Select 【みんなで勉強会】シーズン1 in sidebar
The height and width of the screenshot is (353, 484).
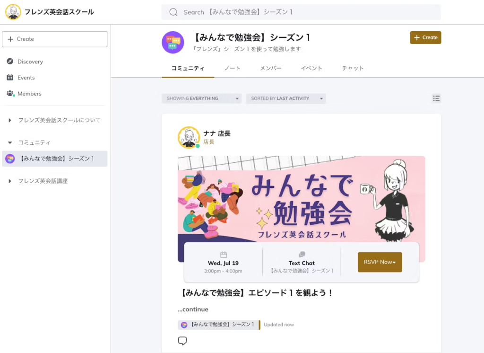click(55, 159)
